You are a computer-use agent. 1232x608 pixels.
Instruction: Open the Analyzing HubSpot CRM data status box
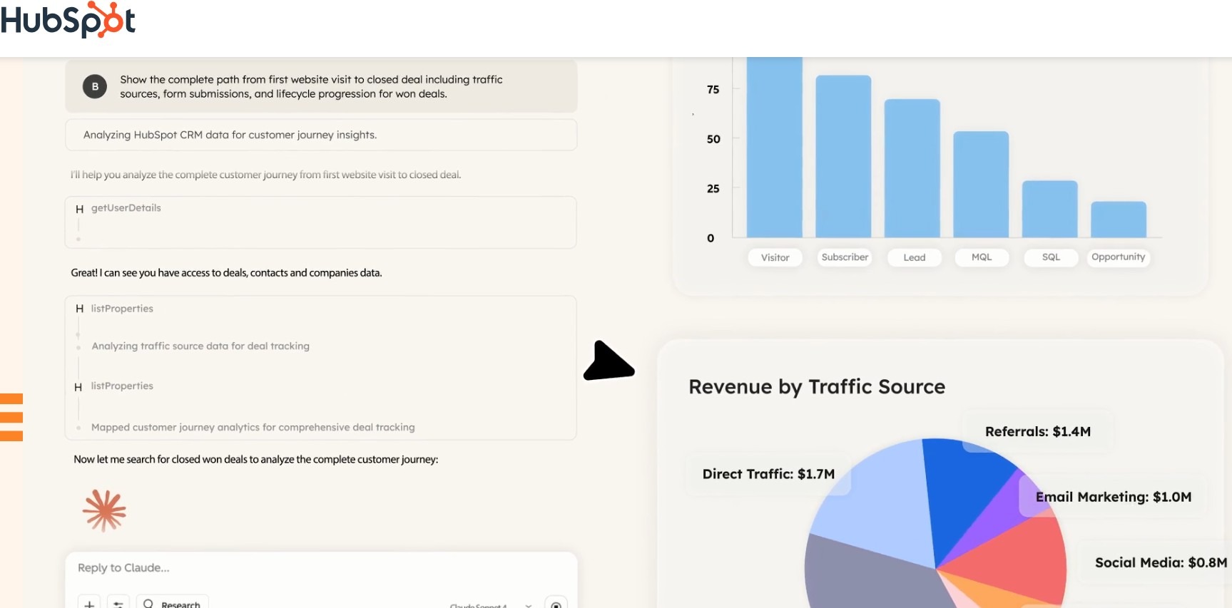pos(320,135)
